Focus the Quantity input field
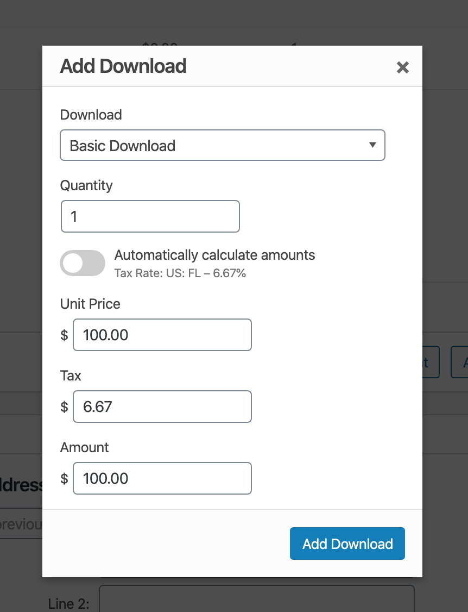The image size is (468, 612). (x=150, y=216)
